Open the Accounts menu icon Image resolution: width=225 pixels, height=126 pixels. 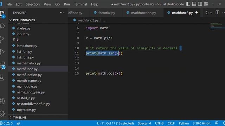tap(2, 101)
